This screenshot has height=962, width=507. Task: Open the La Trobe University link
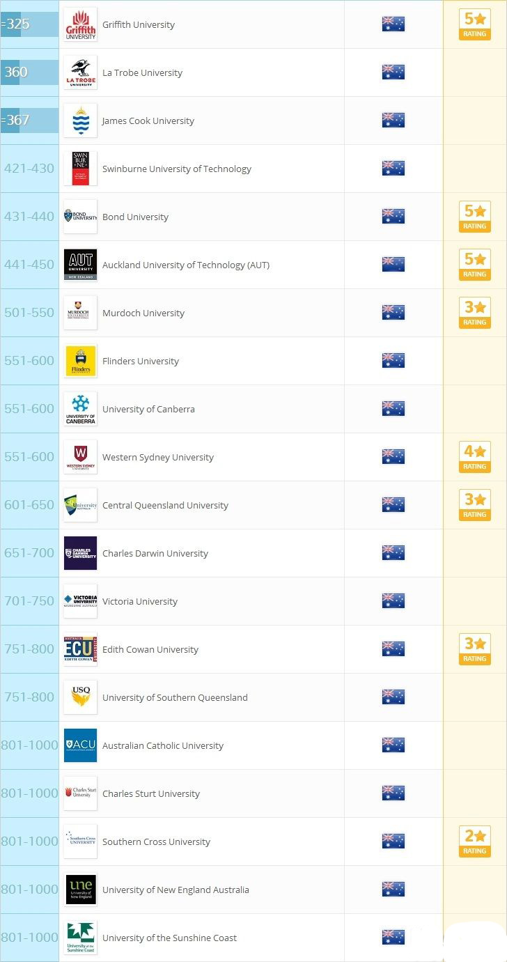tap(142, 73)
